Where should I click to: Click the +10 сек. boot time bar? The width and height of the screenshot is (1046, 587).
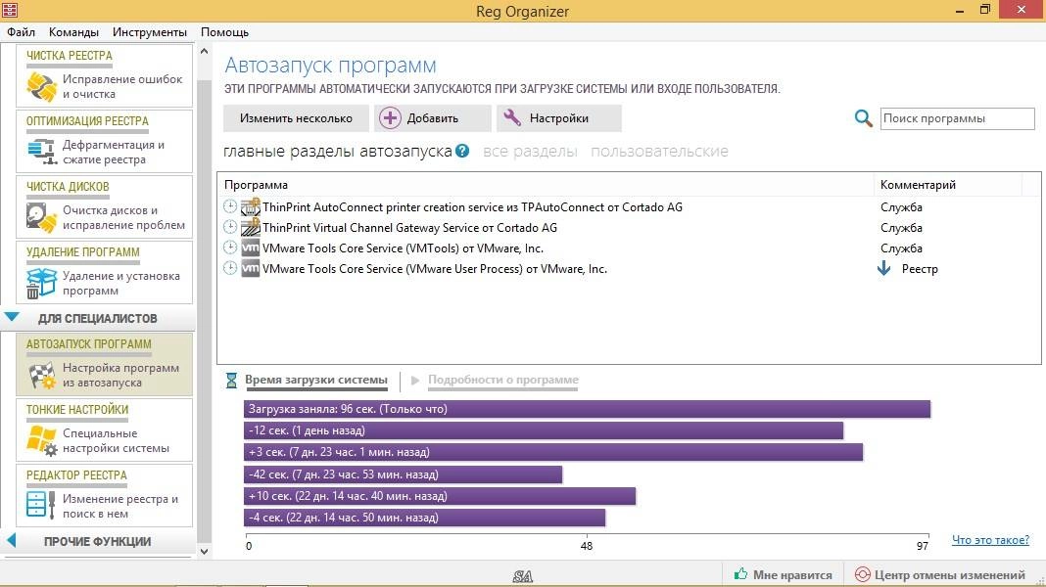click(440, 496)
